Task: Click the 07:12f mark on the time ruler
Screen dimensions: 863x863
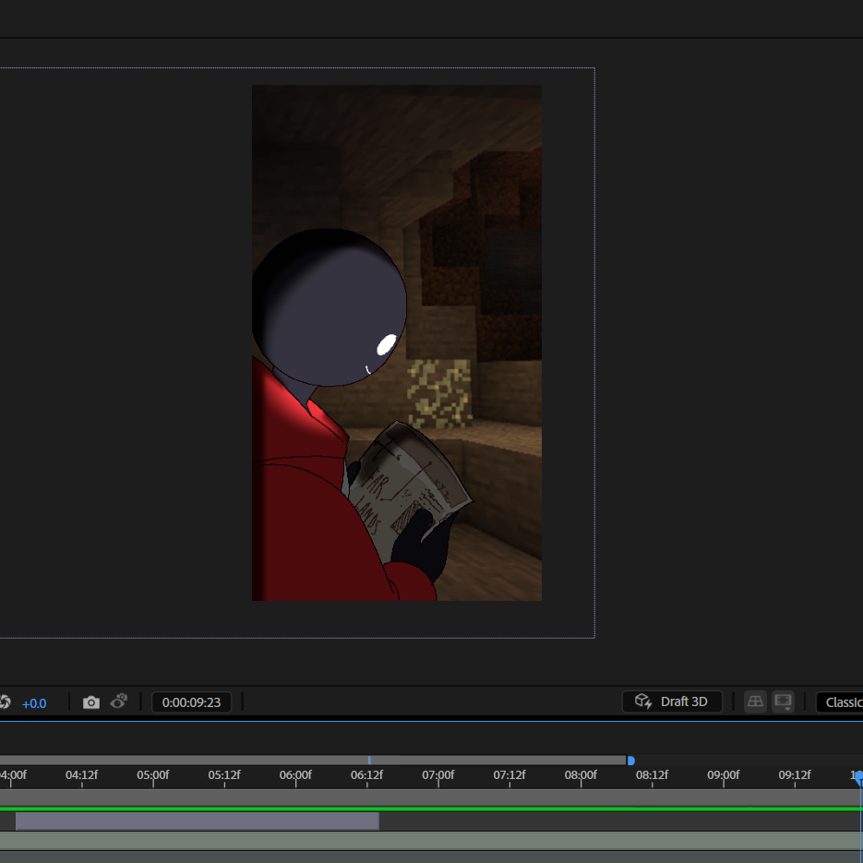Action: 509,775
